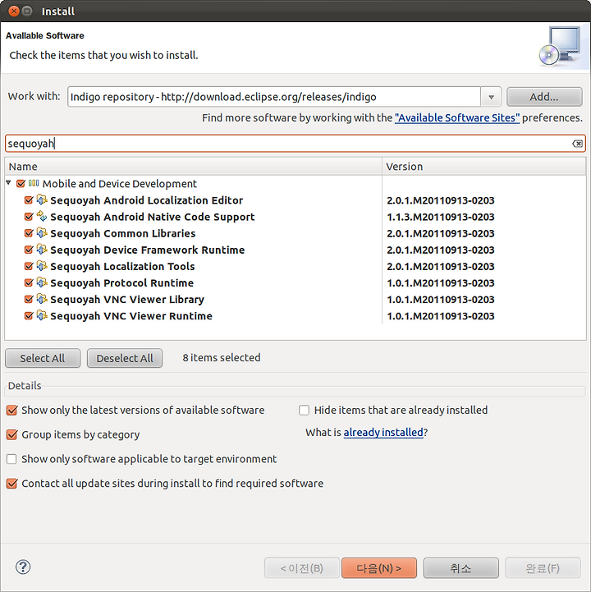The height and width of the screenshot is (592, 591).
Task: Open the Available Software Sites preferences link
Action: [457, 117]
